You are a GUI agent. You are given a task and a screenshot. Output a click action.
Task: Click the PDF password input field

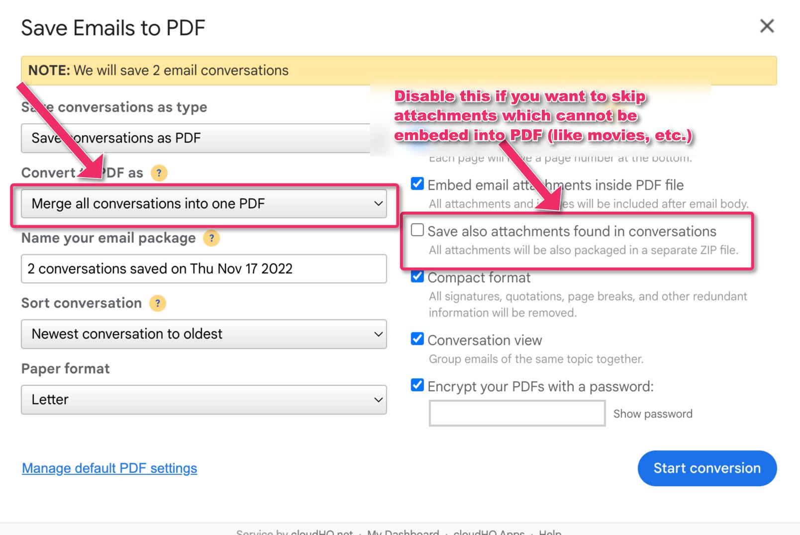tap(517, 413)
